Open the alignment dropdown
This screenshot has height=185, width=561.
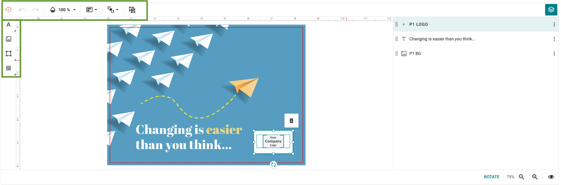[92, 10]
